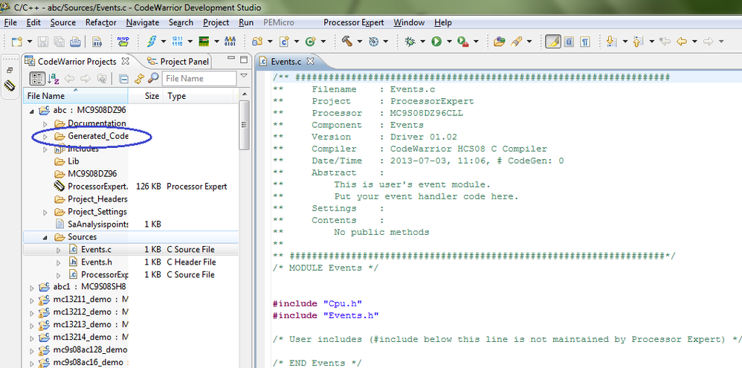Screen dimensions: 742x368
Task: Expand the Documentation folder
Action: [45, 124]
